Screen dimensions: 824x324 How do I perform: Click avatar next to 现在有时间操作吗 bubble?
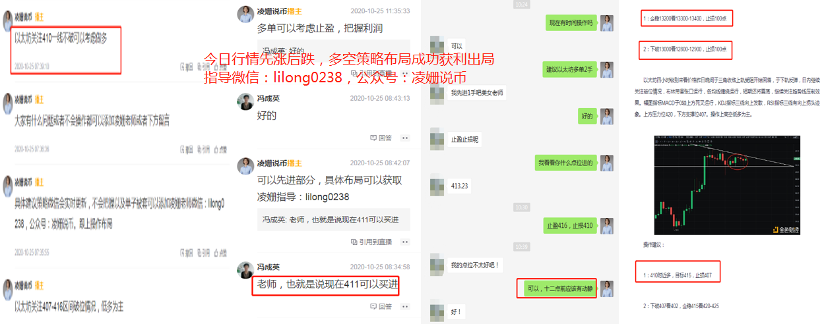(x=607, y=23)
